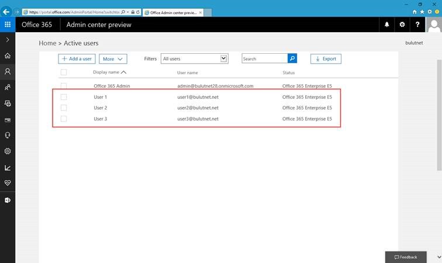Screen dimensions: 442x263
Task: Go to Home in sidebar
Action: point(8,56)
